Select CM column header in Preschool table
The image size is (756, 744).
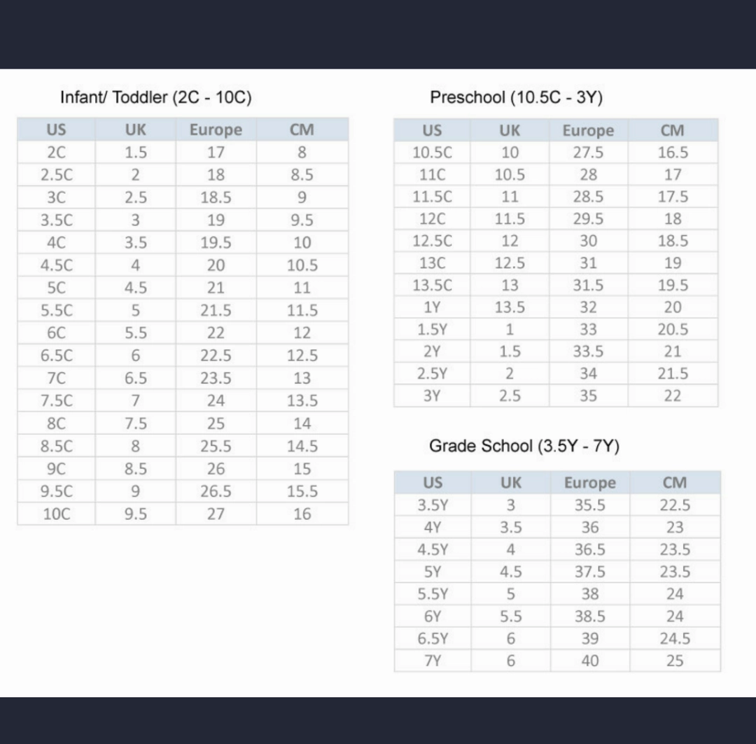click(x=673, y=131)
